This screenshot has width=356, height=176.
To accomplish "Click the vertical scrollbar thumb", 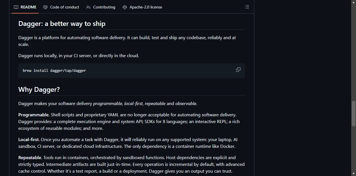I will coord(353,113).
